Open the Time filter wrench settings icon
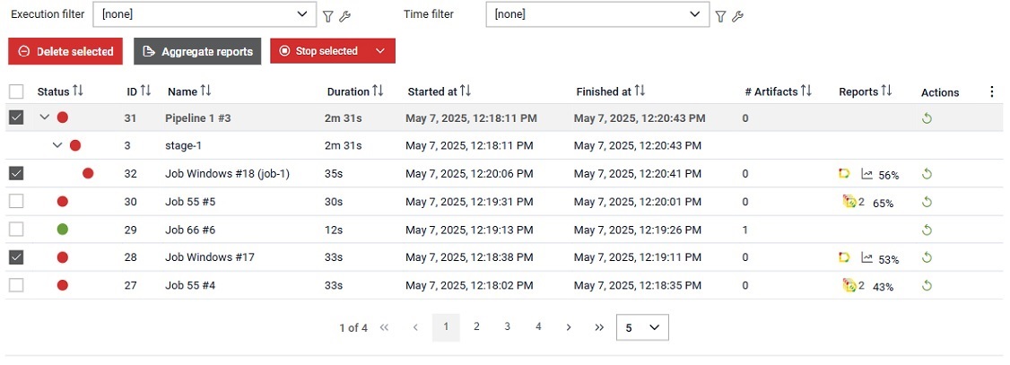This screenshot has height=365, width=1010. tap(737, 17)
